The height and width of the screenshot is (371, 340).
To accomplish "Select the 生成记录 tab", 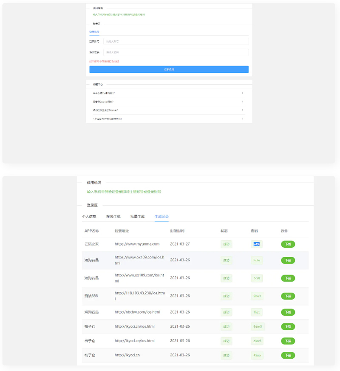I will [x=161, y=216].
